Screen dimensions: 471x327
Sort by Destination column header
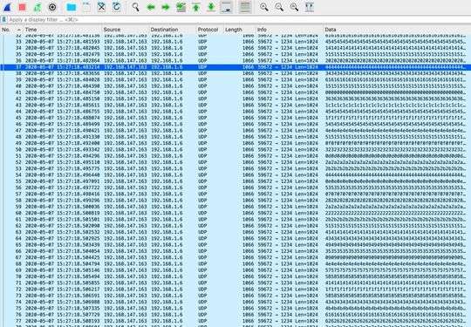click(x=172, y=30)
